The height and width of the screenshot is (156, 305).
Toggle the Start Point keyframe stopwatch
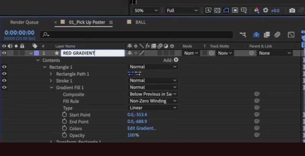coord(64,114)
